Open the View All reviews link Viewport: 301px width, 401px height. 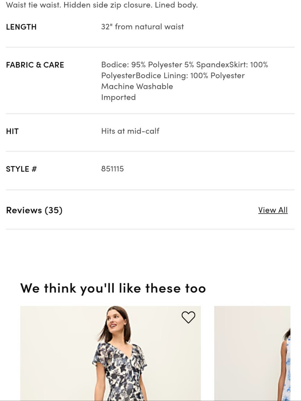click(x=273, y=210)
